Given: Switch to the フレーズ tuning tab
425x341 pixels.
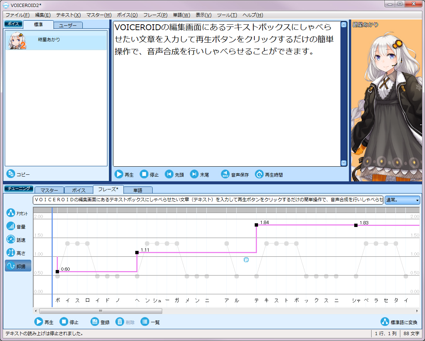Looking at the screenshot, I should pyautogui.click(x=108, y=189).
